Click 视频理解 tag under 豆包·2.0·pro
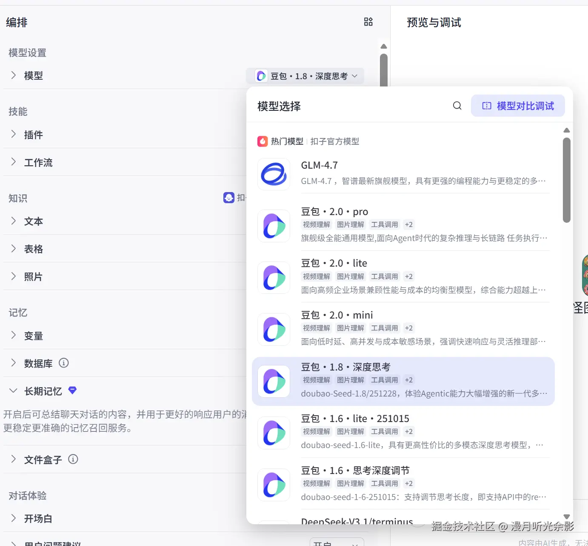Image resolution: width=588 pixels, height=546 pixels. [317, 224]
